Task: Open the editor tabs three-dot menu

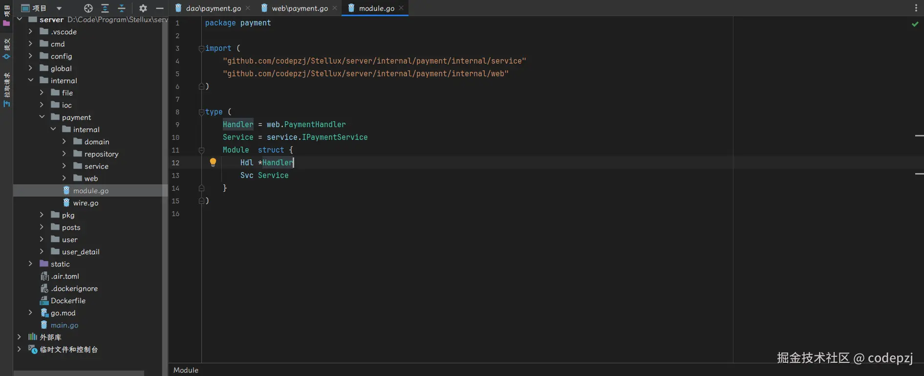Action: click(916, 8)
